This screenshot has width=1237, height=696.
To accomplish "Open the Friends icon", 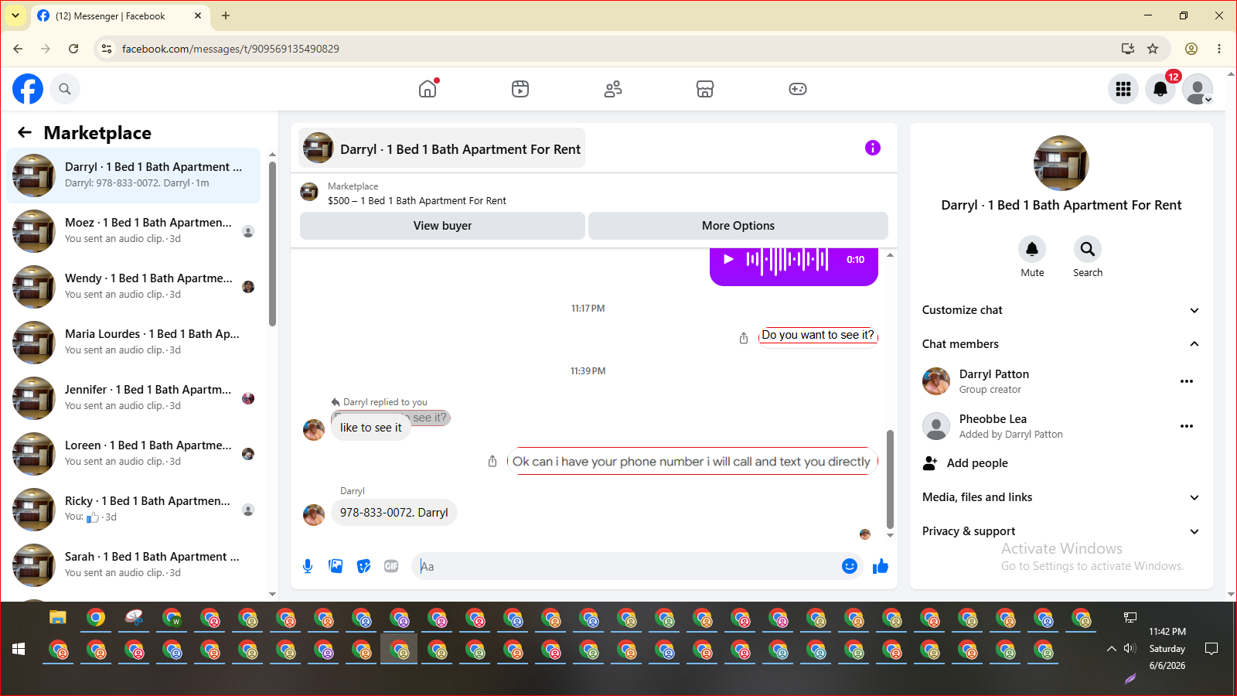I will [x=613, y=89].
